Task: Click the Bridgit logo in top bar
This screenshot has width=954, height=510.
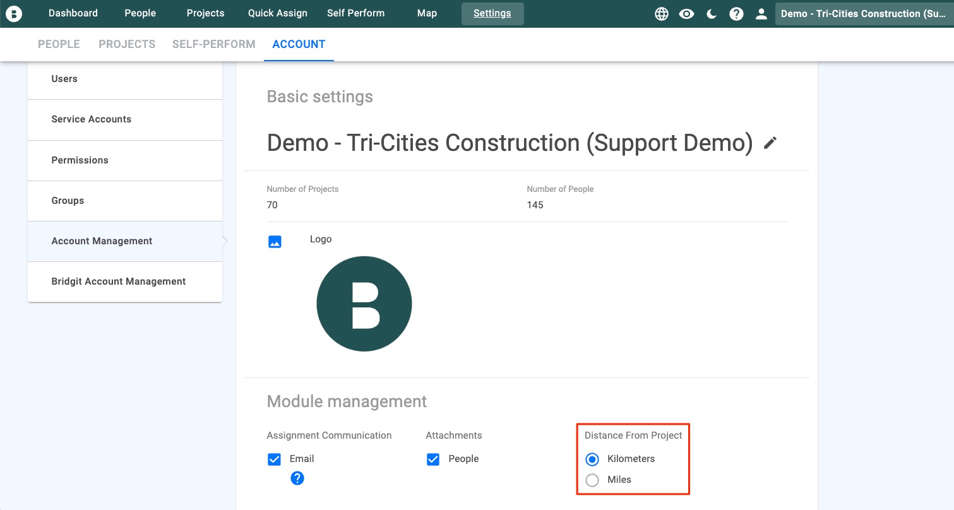Action: coord(14,13)
